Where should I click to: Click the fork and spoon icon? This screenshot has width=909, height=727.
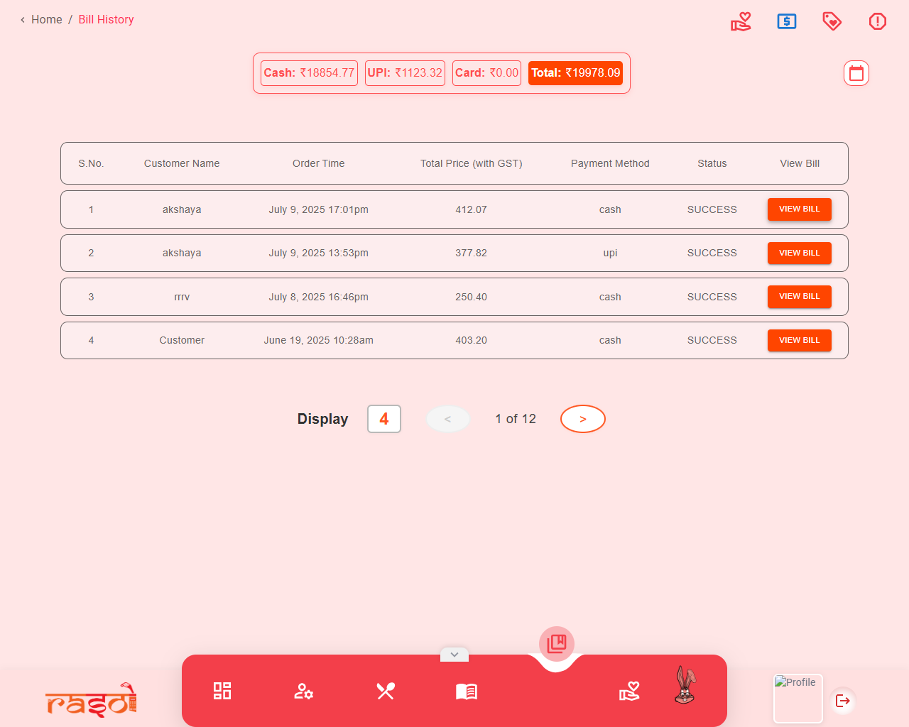(x=386, y=691)
